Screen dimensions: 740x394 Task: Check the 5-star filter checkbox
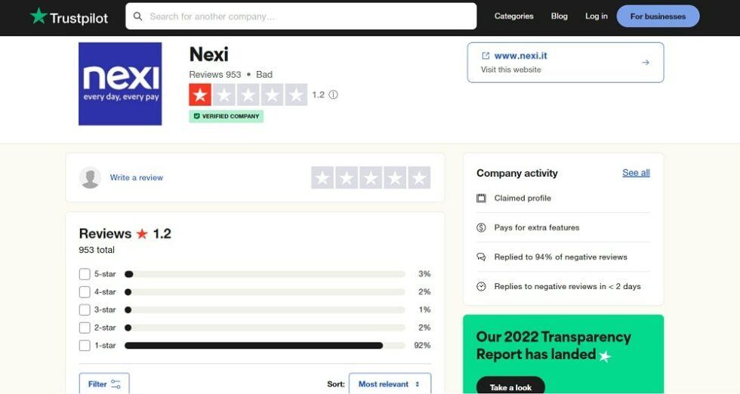point(85,274)
